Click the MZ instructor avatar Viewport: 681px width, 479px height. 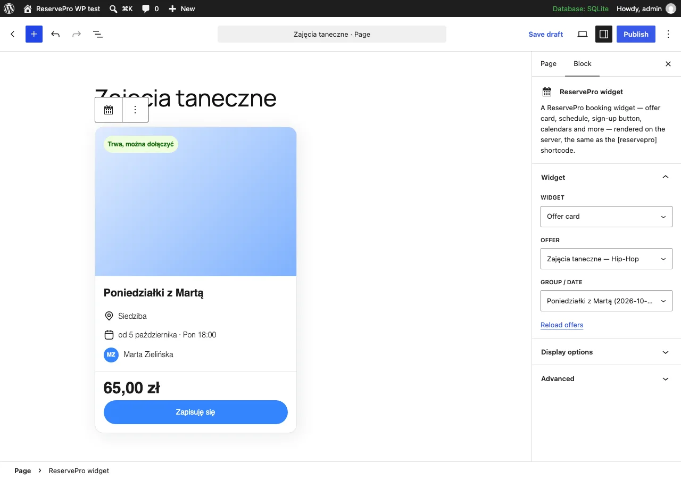(x=111, y=355)
